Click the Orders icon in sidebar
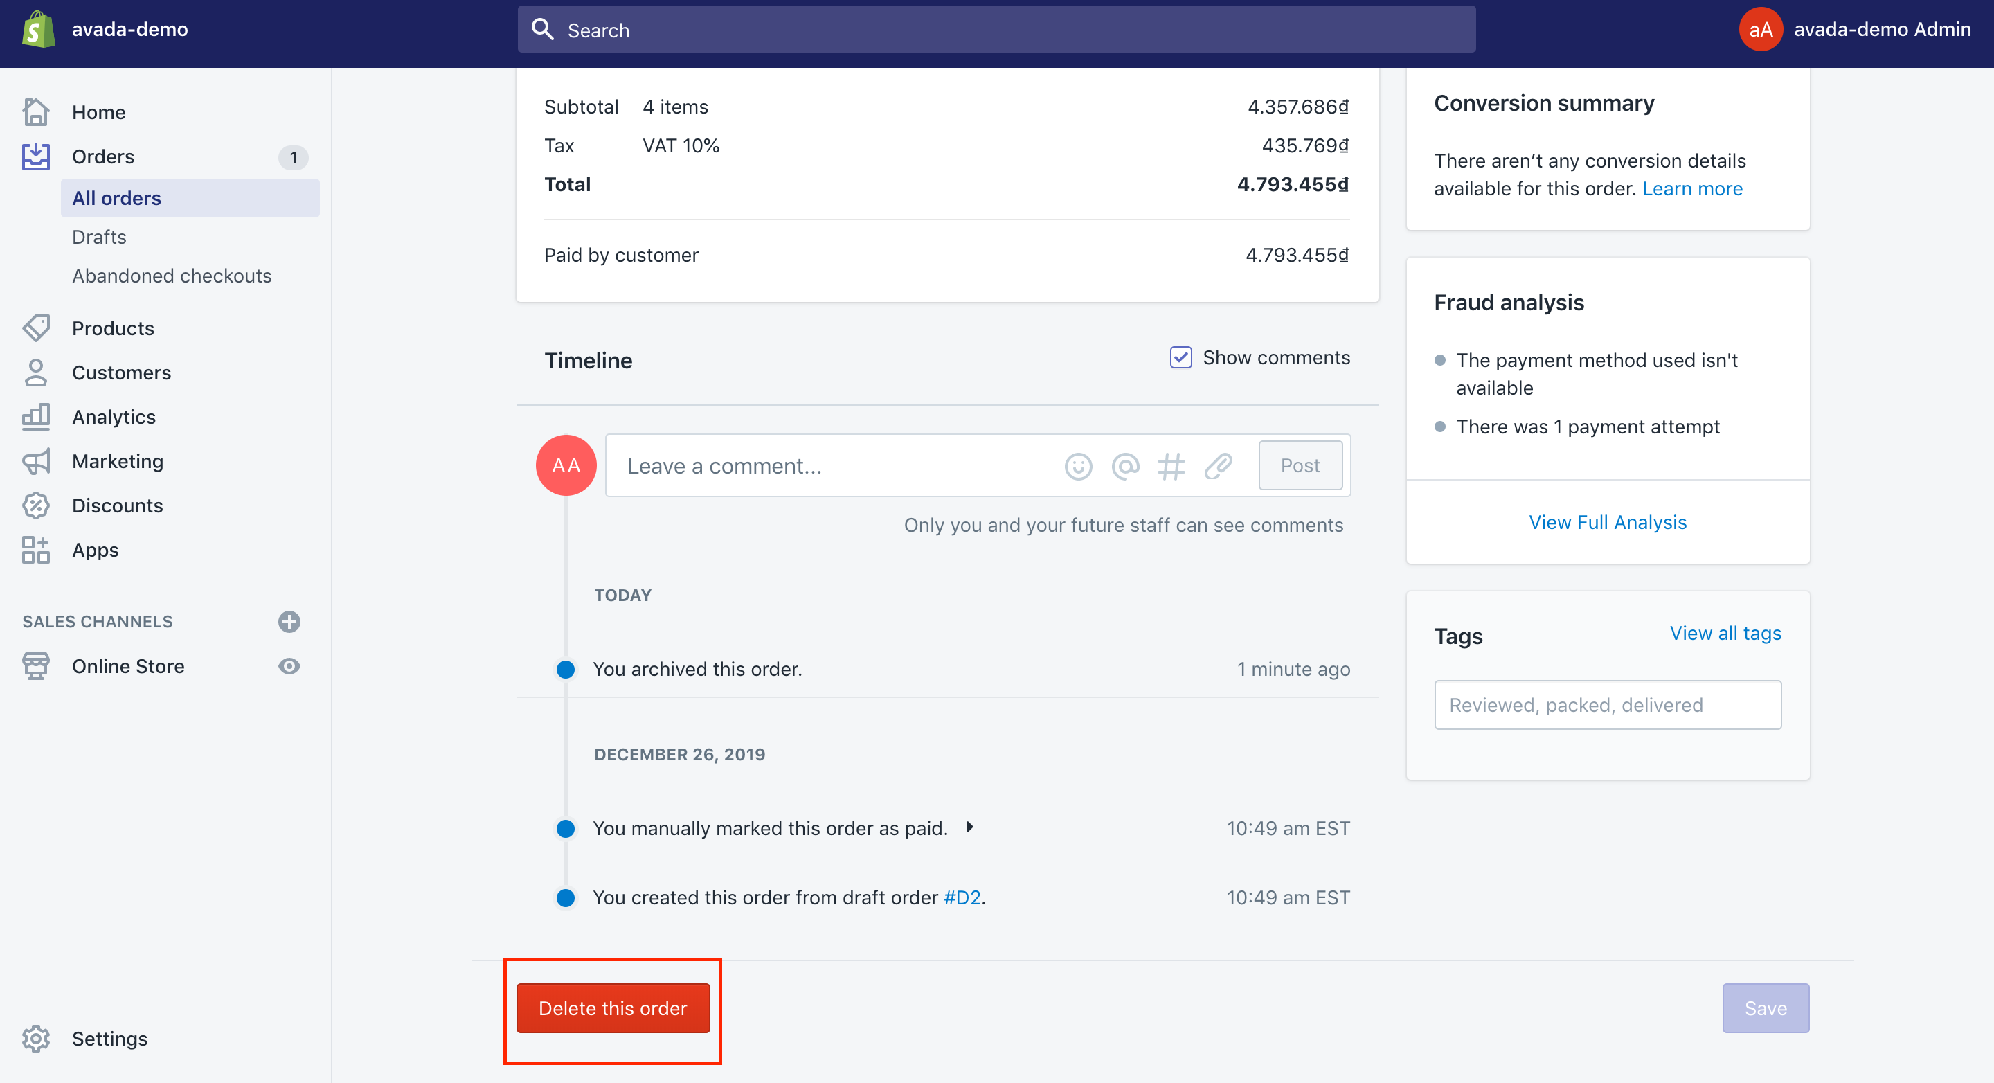This screenshot has height=1083, width=1994. [x=36, y=156]
